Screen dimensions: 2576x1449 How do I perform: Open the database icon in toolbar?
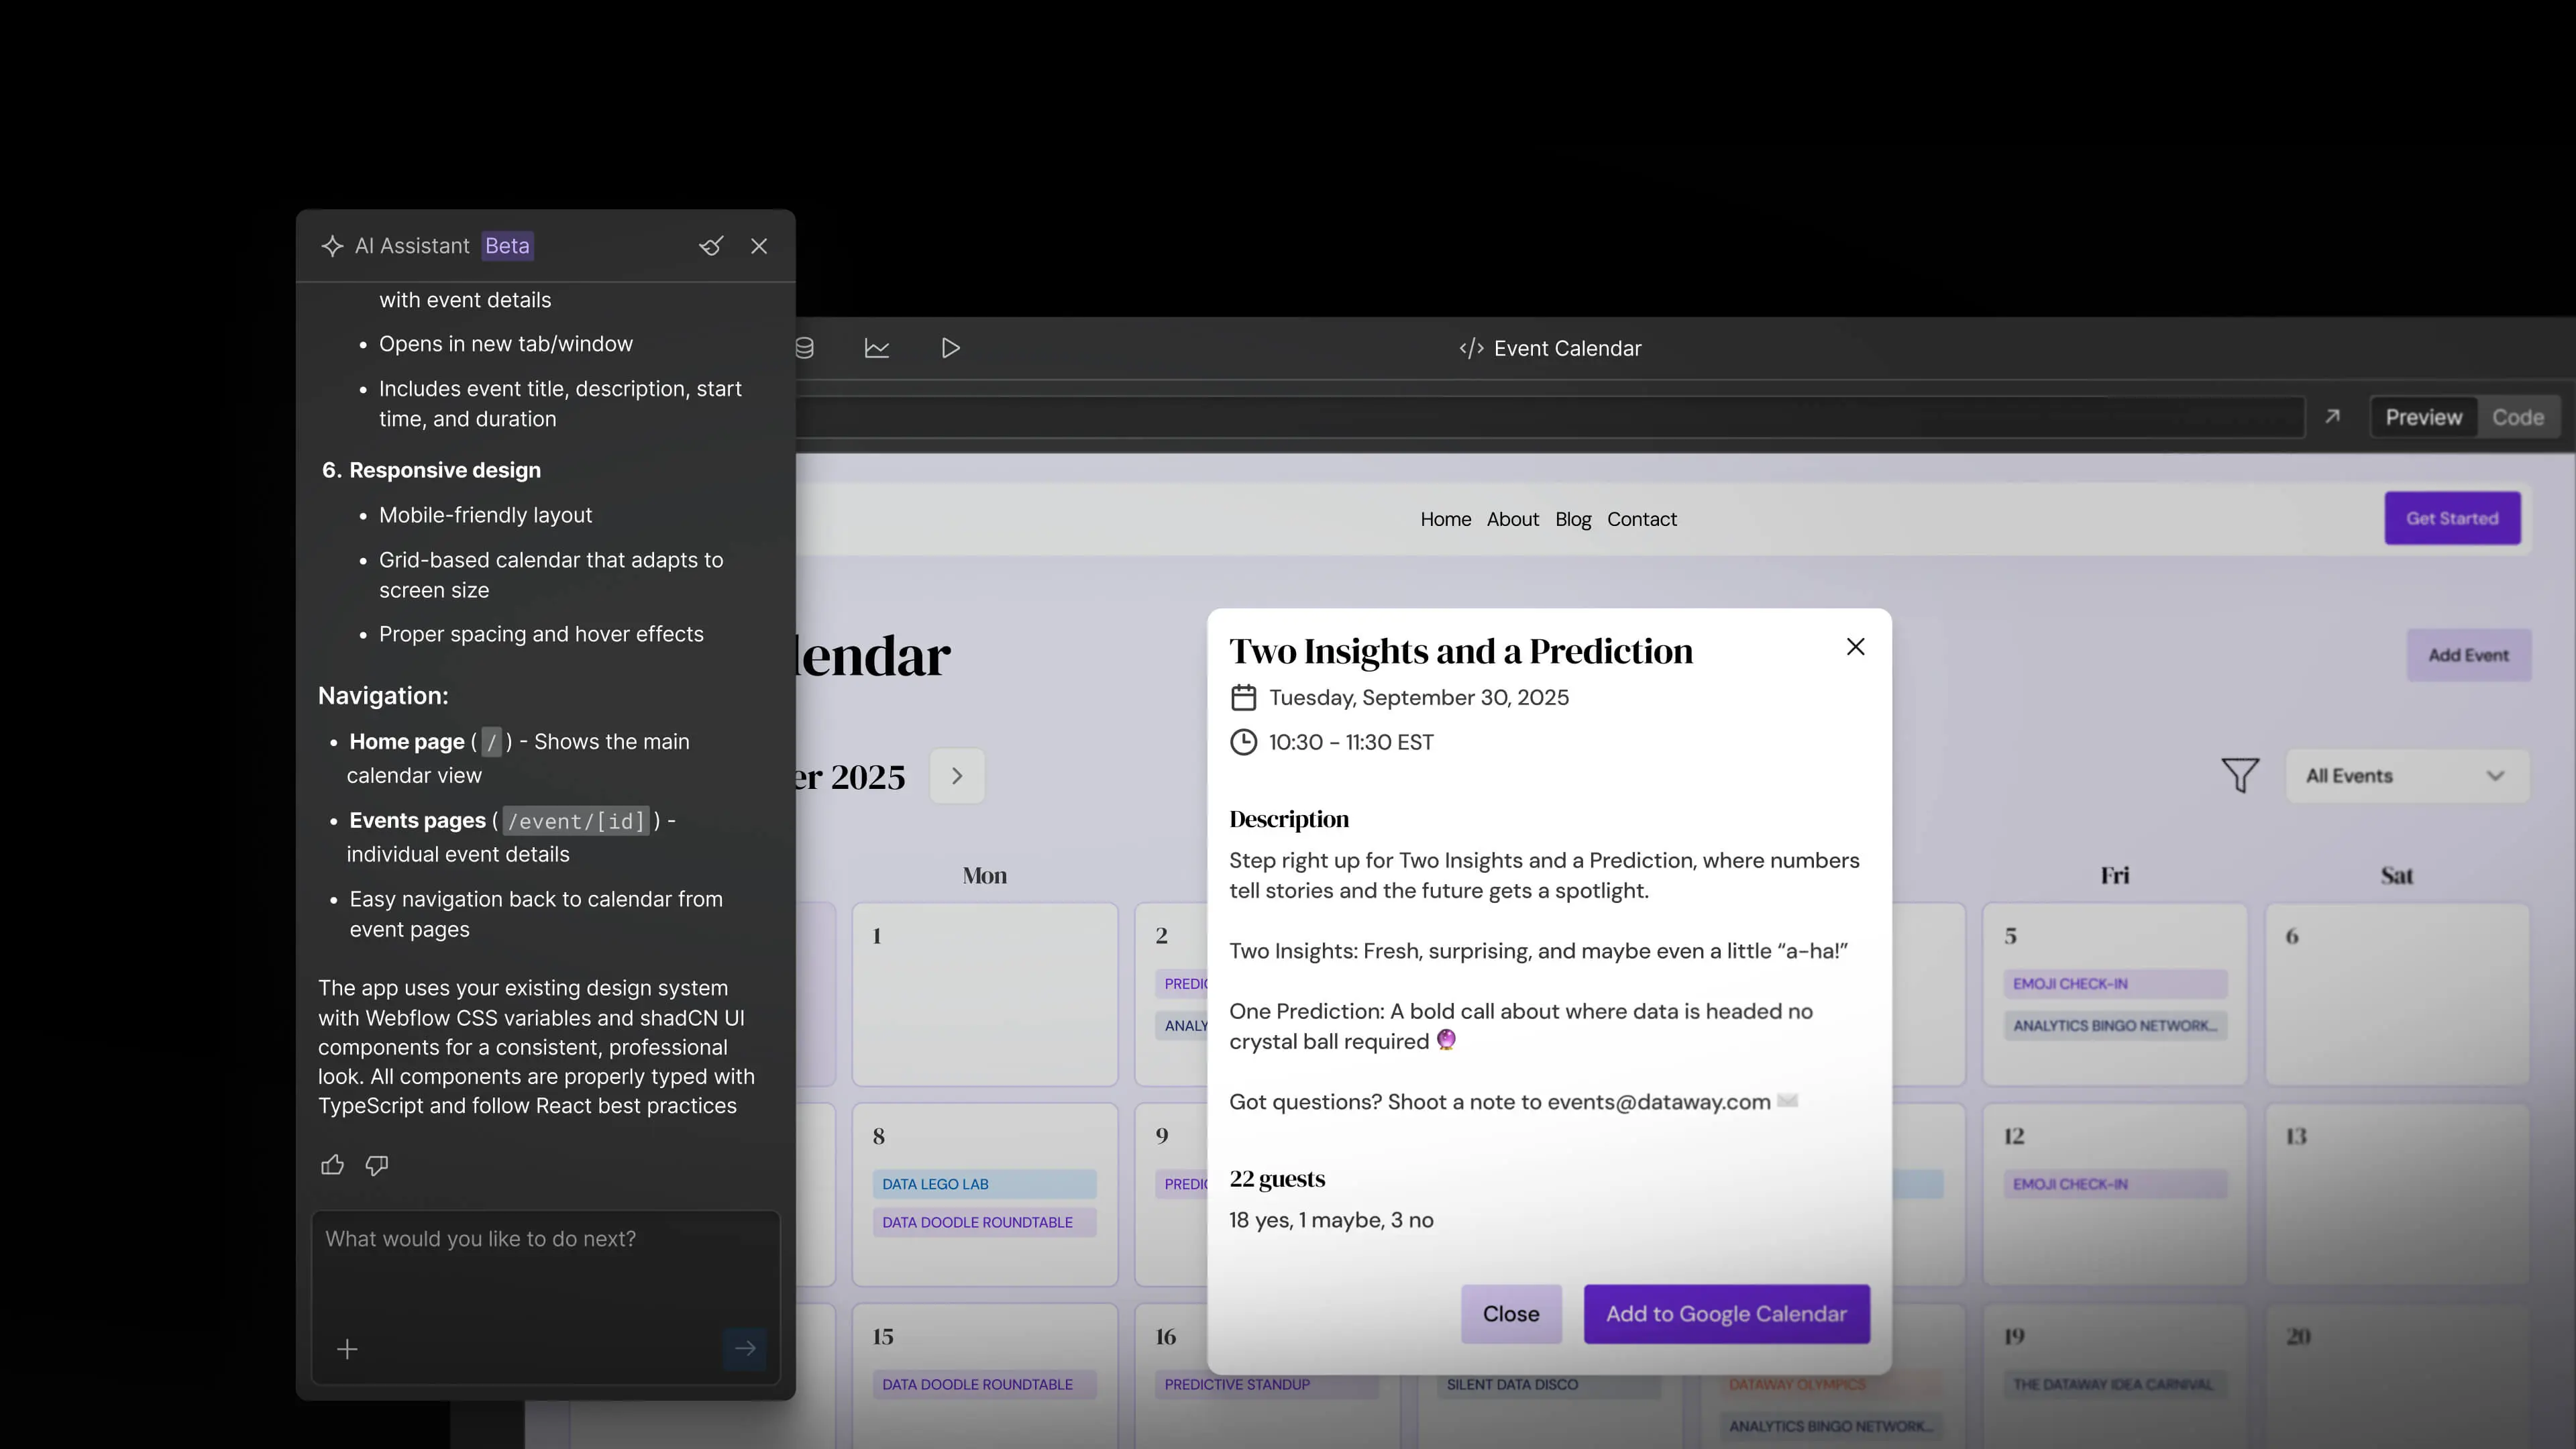point(805,348)
